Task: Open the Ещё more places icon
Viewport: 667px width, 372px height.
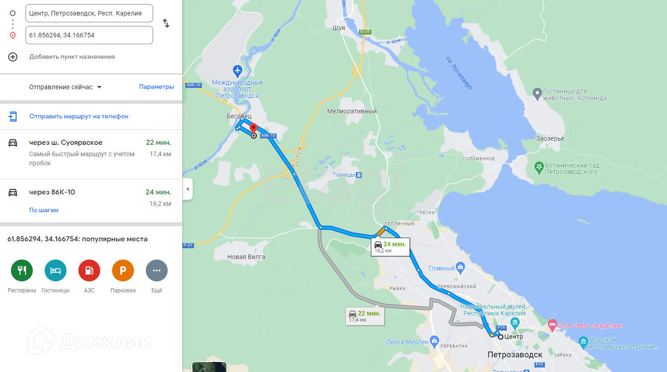Action: tap(157, 270)
